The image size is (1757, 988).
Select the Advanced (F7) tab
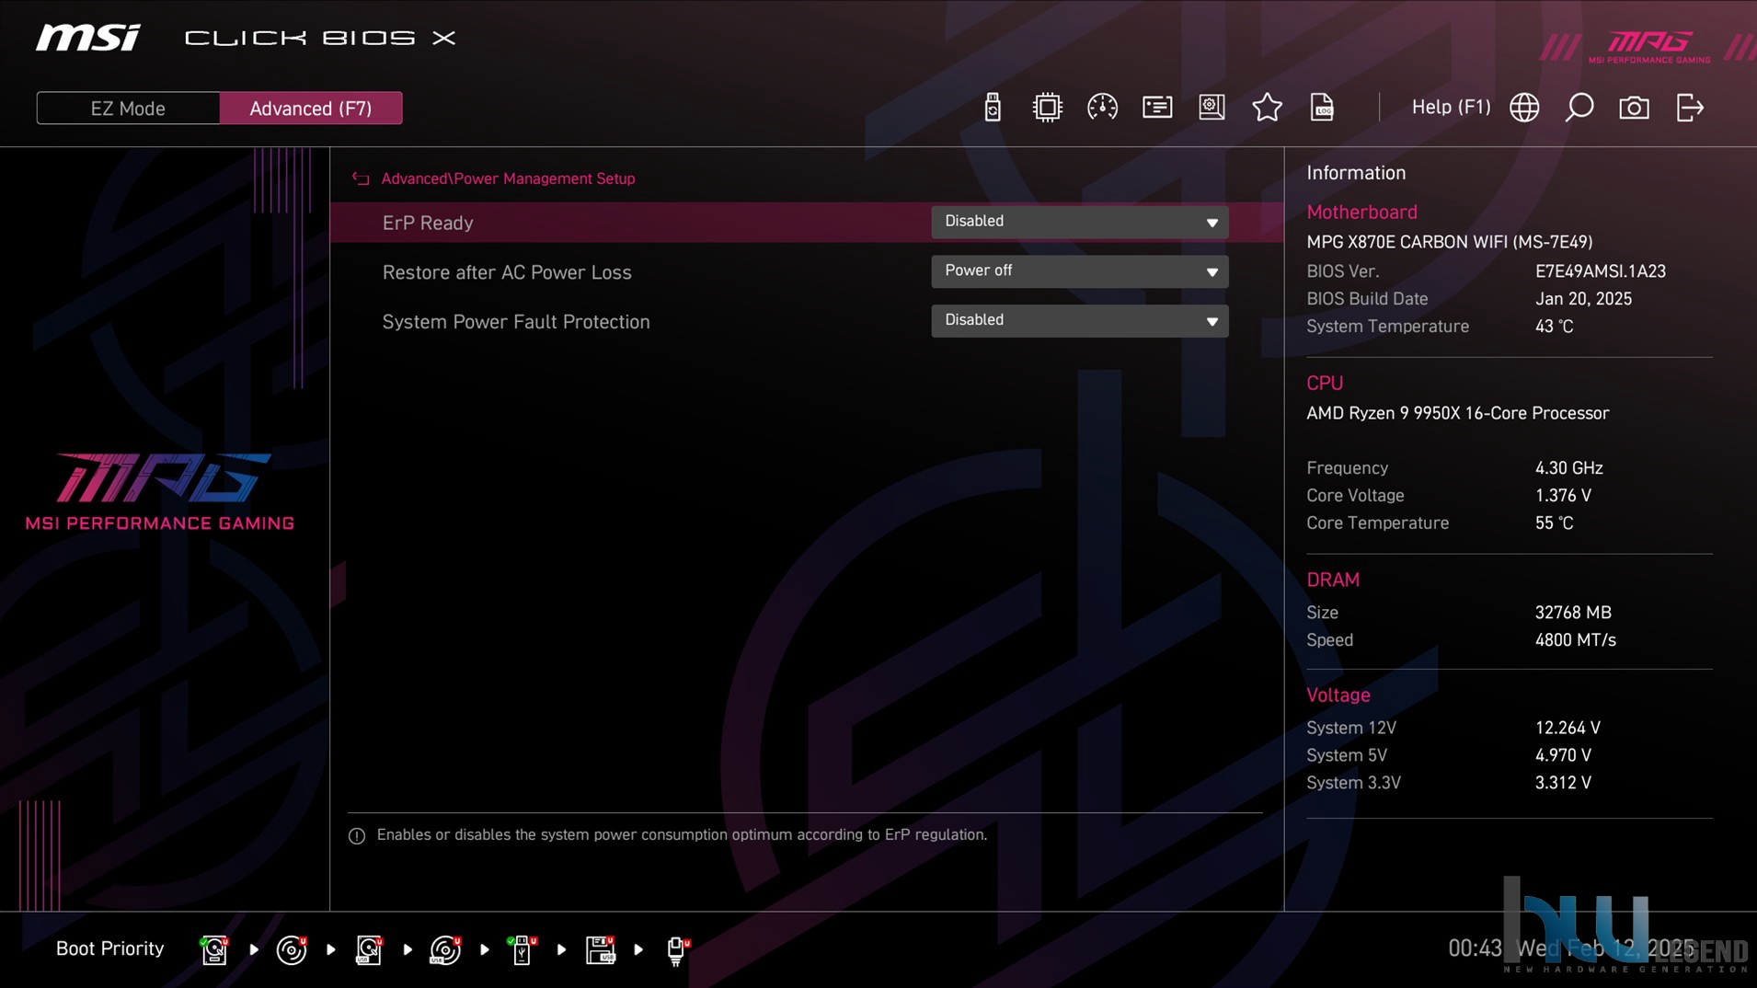pos(311,109)
